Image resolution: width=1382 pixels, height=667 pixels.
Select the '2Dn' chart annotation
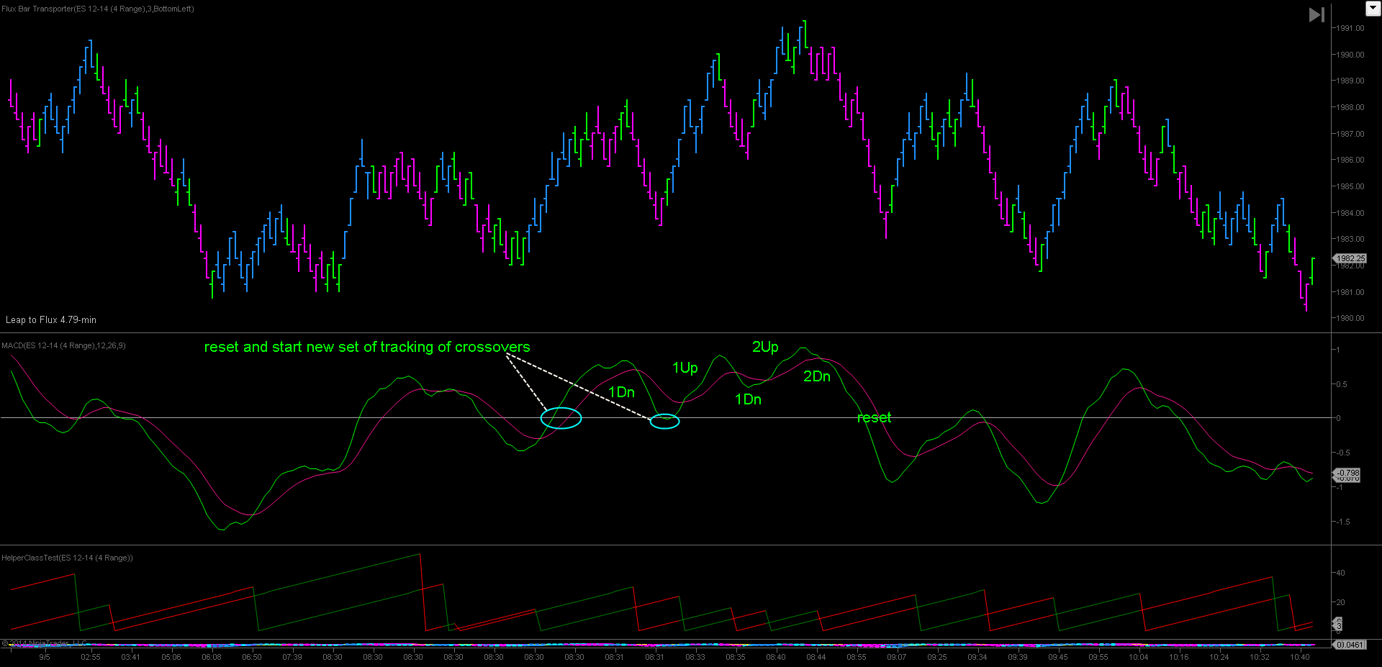(x=817, y=376)
